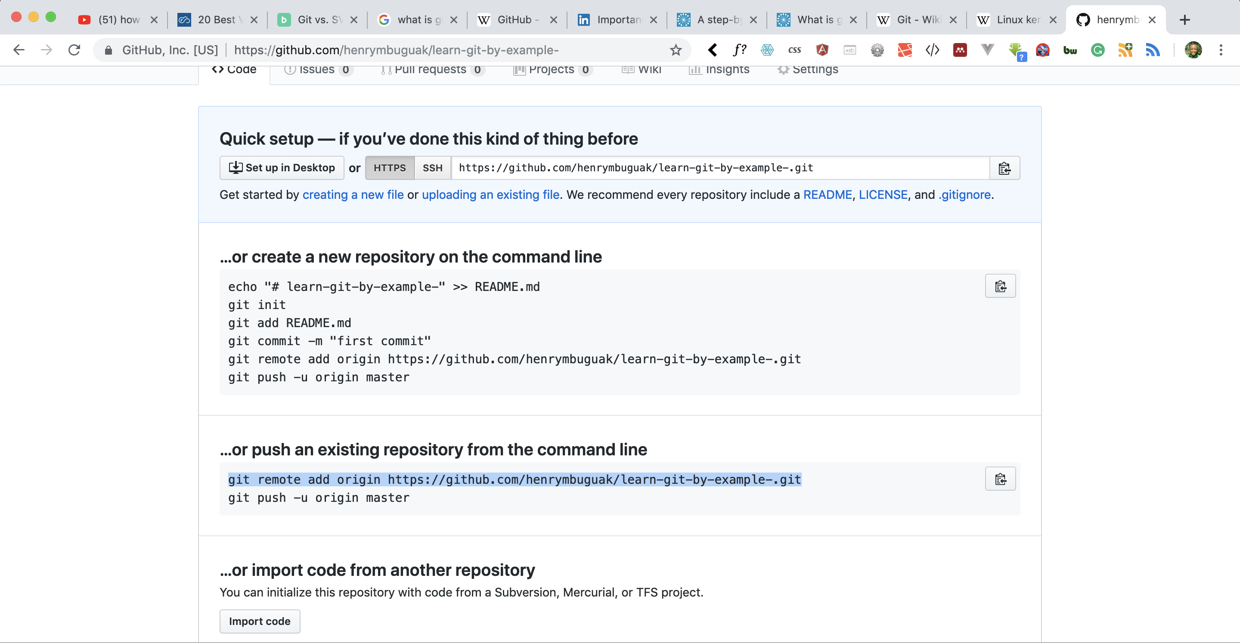
Task: Click git commit -m "first commit" line
Action: (x=329, y=341)
